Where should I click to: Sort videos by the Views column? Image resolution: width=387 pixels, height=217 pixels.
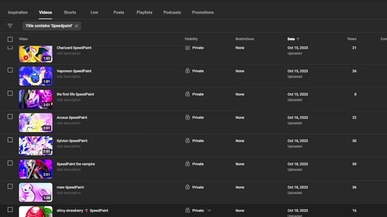click(352, 39)
